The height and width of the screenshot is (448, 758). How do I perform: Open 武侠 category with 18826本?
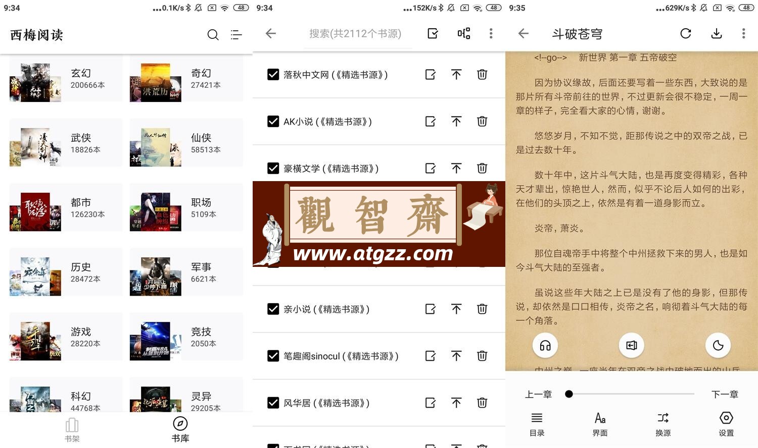[x=66, y=144]
